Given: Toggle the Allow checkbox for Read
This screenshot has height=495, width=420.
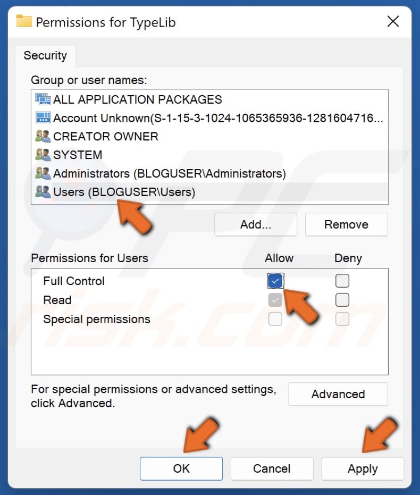Looking at the screenshot, I should (x=275, y=300).
